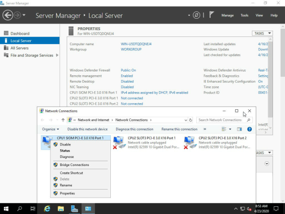Select Create Shortcut in context menu
This screenshot has height=214, width=285.
click(x=80, y=173)
